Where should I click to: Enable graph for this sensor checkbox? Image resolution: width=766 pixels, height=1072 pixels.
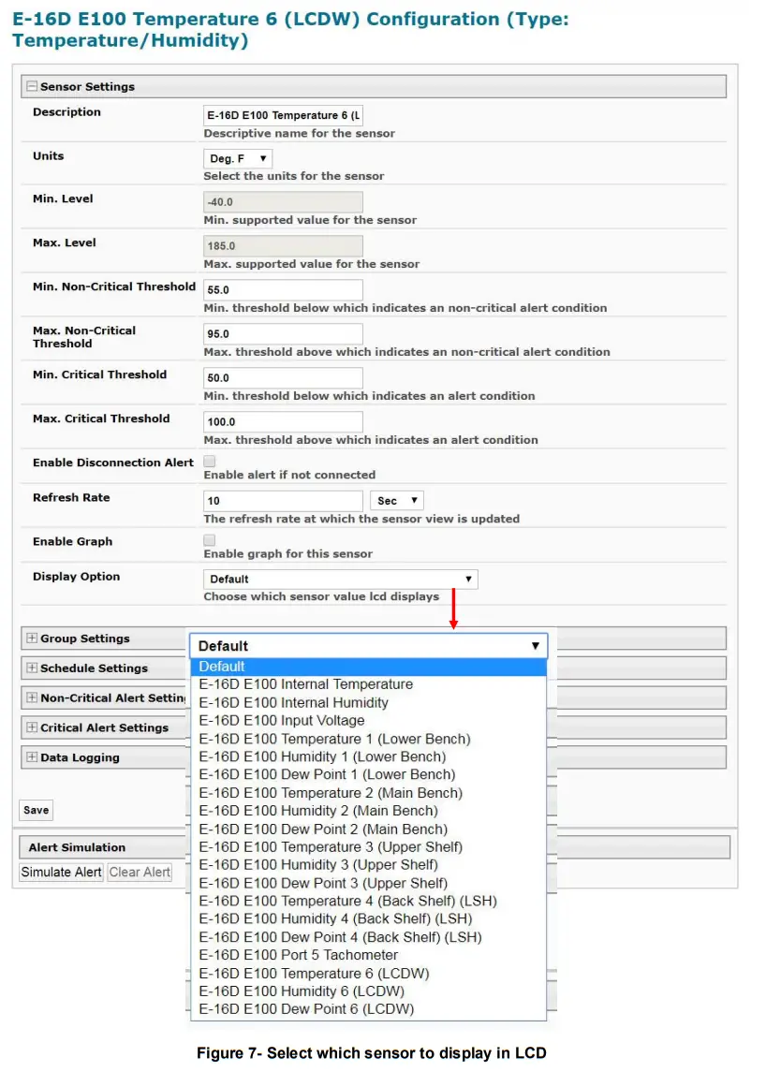[x=210, y=540]
